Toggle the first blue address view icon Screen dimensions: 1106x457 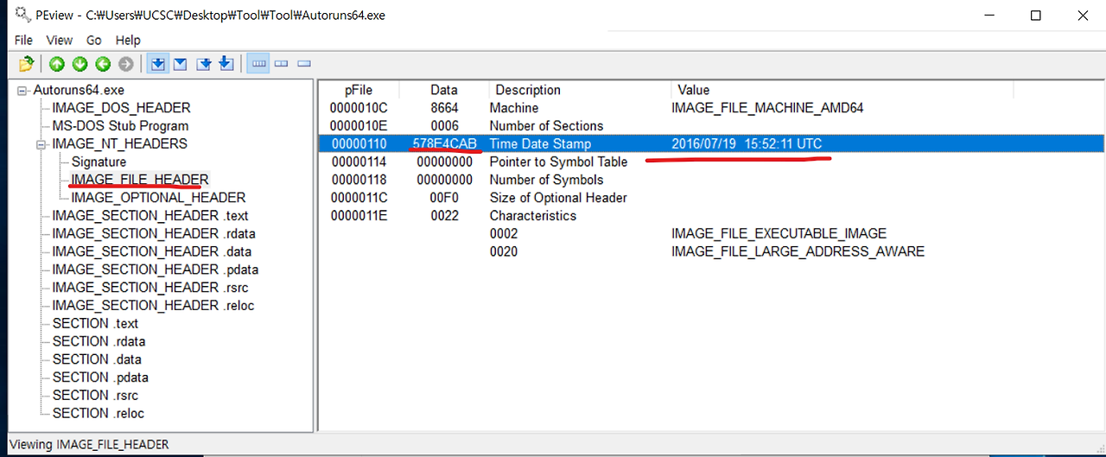tap(158, 64)
